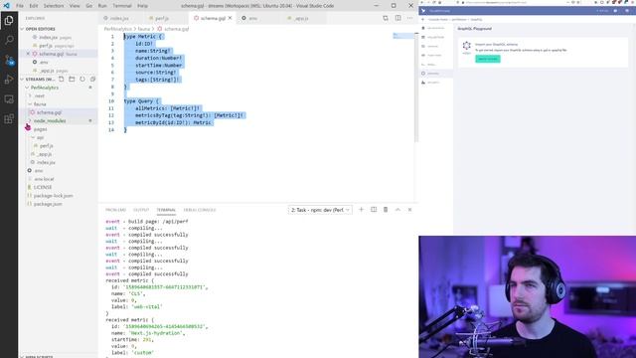Switch to the Debug Console tab
636x358 pixels.
click(x=200, y=210)
